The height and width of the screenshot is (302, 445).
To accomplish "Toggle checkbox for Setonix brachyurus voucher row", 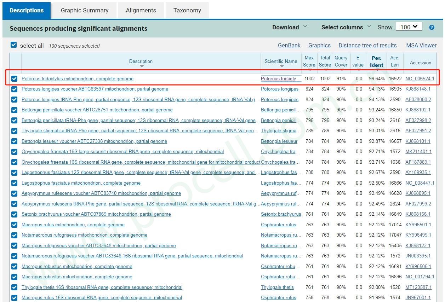I will point(14,214).
